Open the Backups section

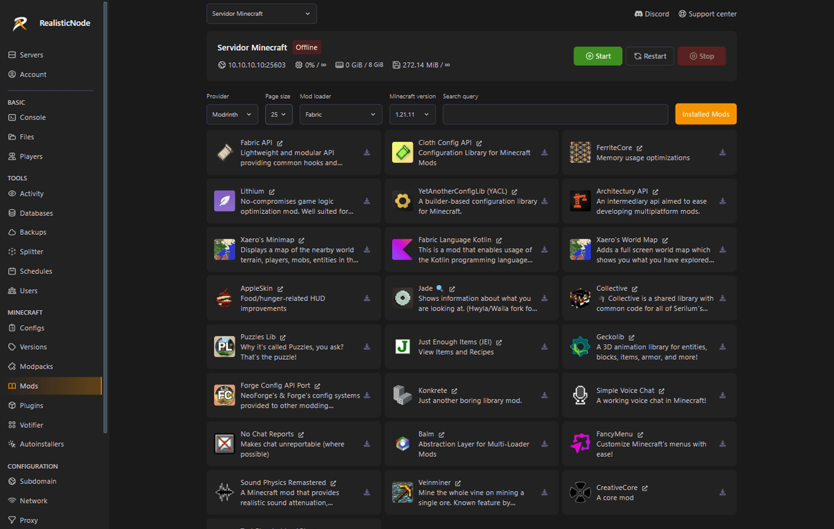27,232
